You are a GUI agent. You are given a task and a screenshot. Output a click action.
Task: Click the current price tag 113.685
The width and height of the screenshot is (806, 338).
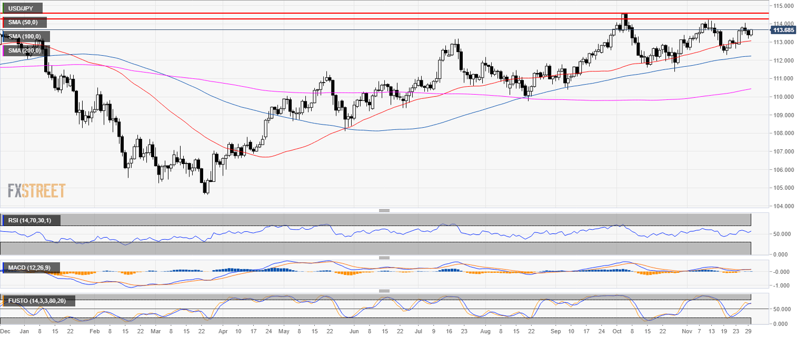click(x=783, y=30)
